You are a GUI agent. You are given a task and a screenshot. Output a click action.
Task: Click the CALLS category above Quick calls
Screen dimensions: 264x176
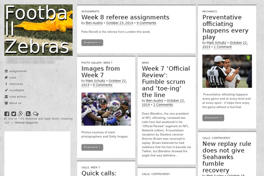pyautogui.click(x=85, y=167)
